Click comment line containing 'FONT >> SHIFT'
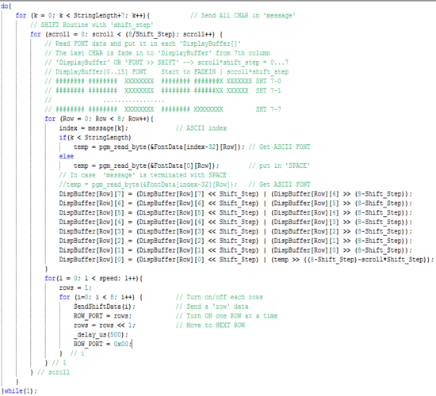Viewport: 436px width, 396px height. point(166,63)
